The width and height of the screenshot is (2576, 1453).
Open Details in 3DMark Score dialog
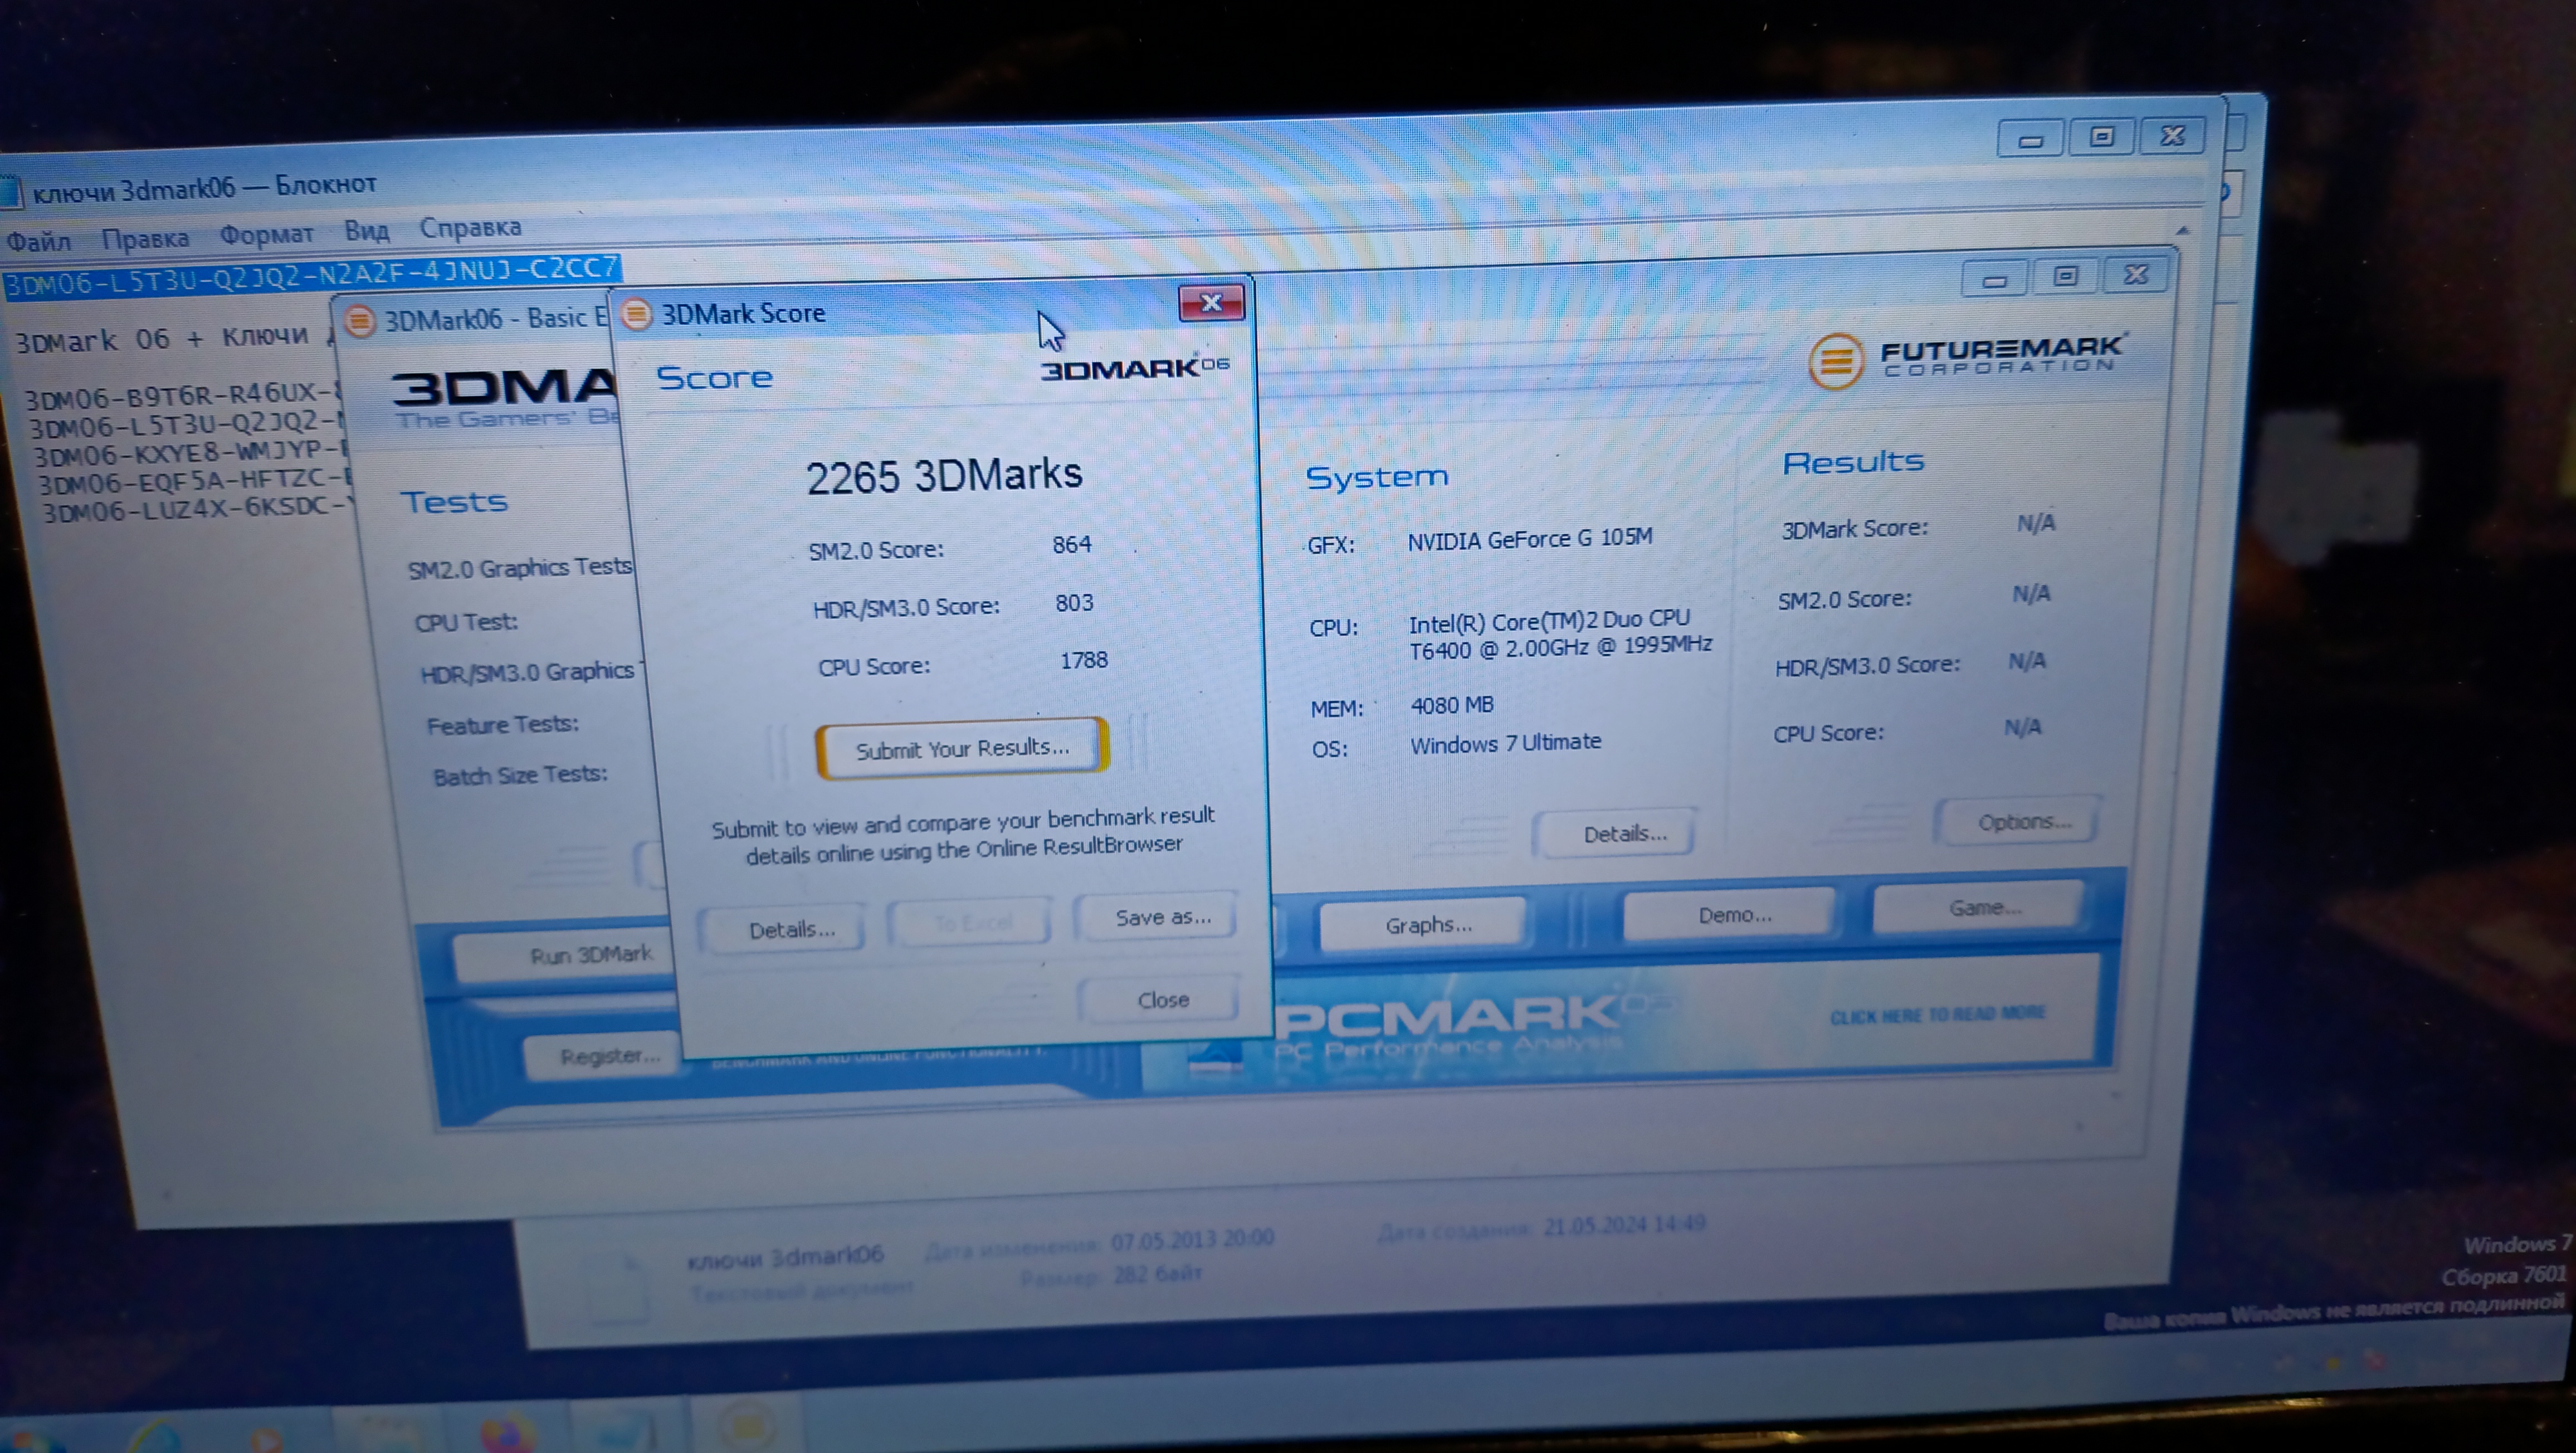[791, 930]
